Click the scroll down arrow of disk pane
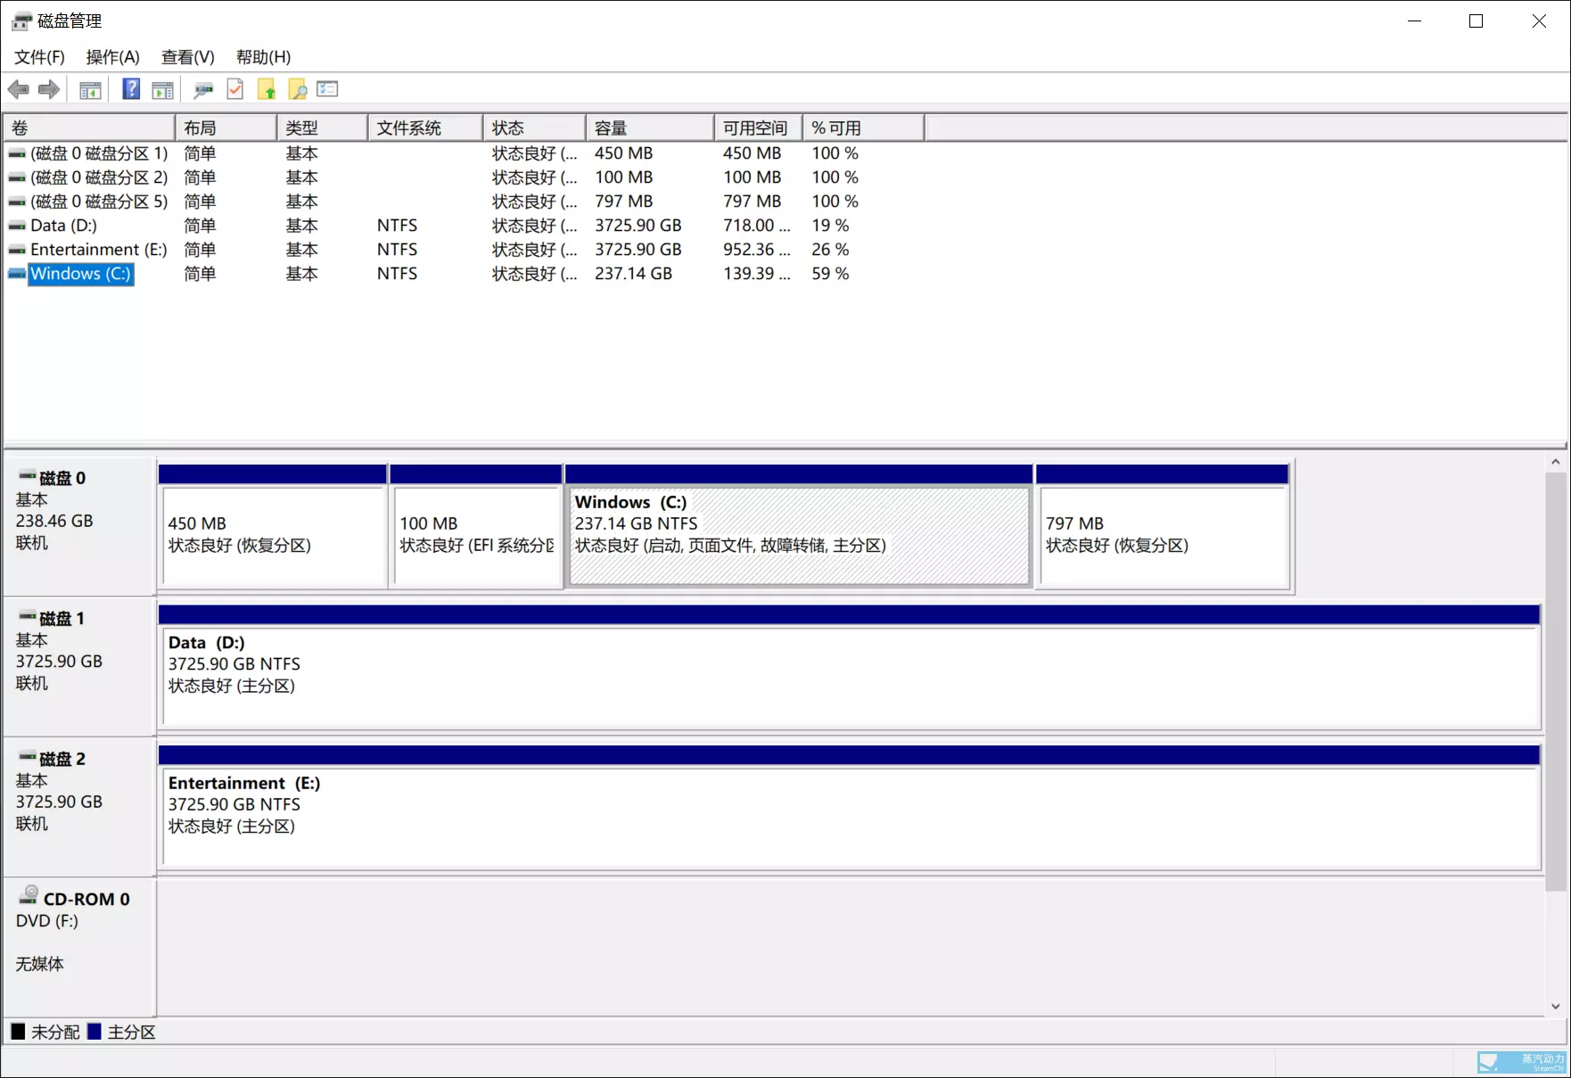Viewport: 1571px width, 1078px height. [x=1555, y=1006]
